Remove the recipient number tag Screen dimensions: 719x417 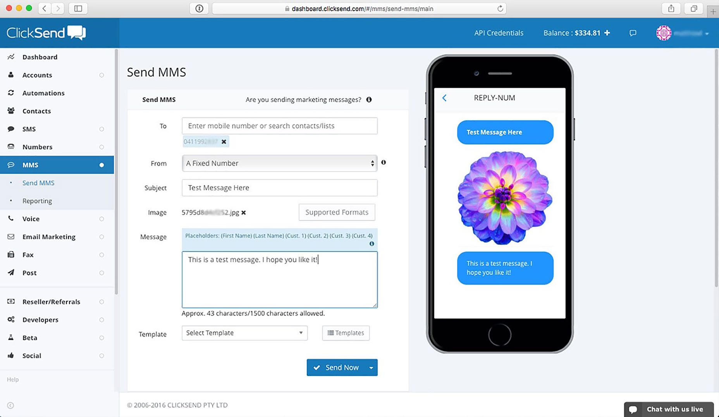224,142
